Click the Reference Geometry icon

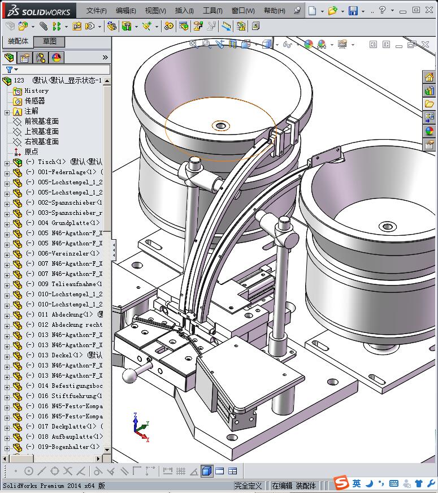pos(147,26)
